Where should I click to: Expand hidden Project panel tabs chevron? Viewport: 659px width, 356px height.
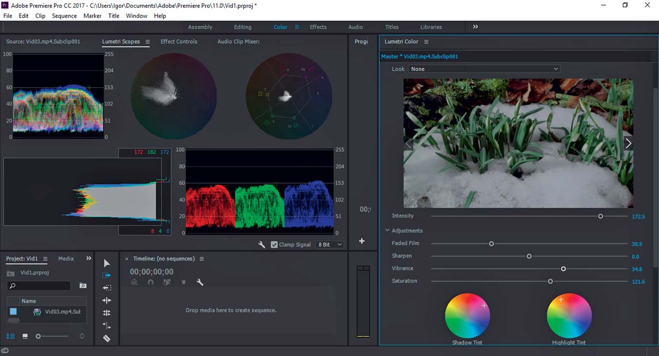point(89,259)
